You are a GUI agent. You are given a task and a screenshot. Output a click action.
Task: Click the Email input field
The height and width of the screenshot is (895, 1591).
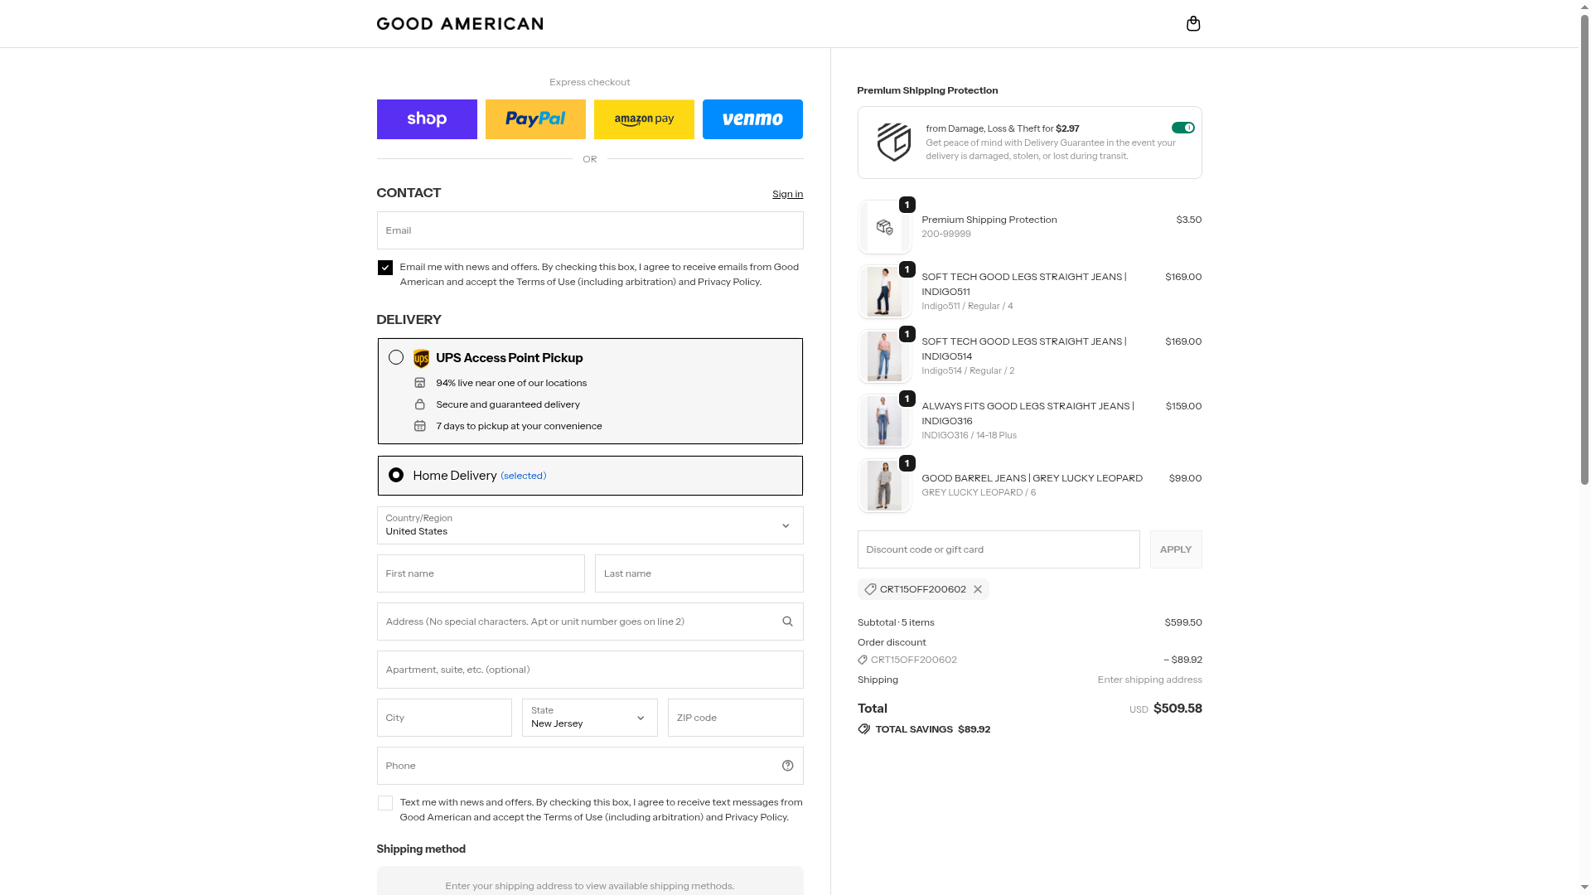589,230
